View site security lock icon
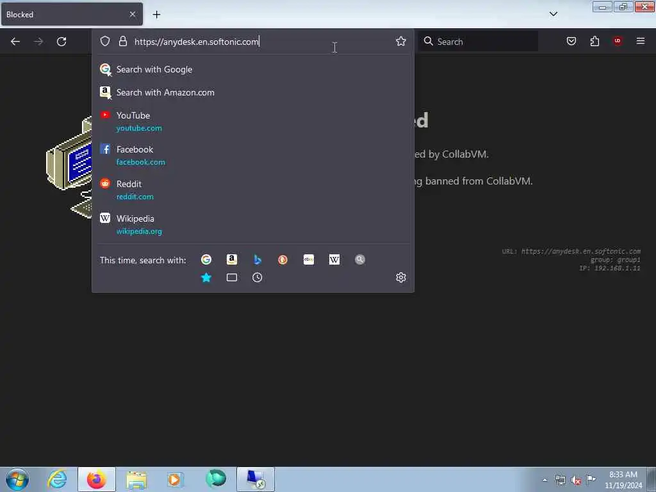 (122, 41)
